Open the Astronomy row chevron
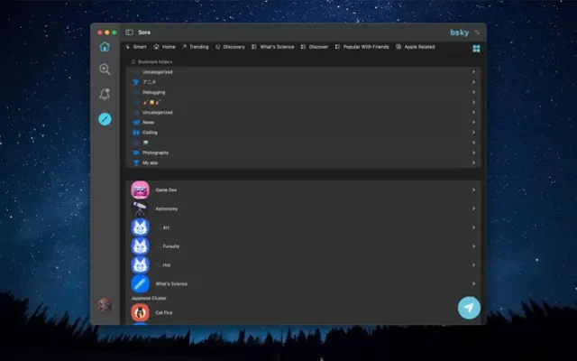 coord(473,208)
